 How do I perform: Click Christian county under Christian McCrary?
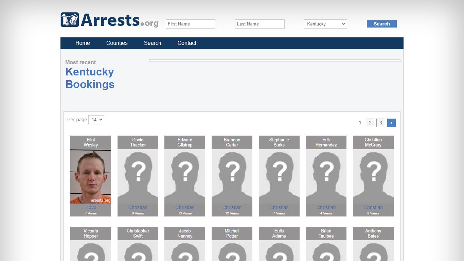coord(373,207)
